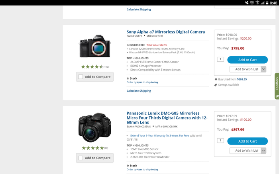Open Sony Alpha a7 Mirrorless Digital Camera title

coord(165,32)
